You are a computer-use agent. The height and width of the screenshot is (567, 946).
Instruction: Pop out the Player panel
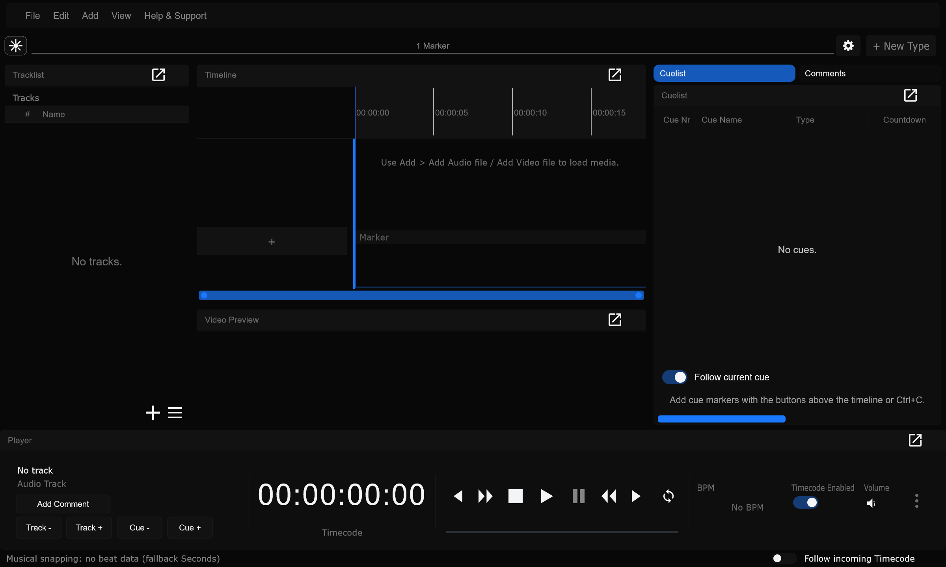pos(915,440)
